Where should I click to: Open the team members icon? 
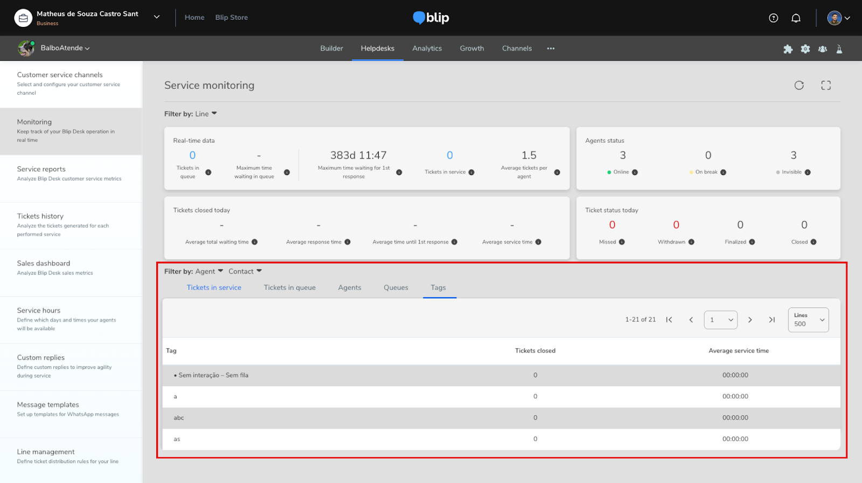click(x=823, y=49)
